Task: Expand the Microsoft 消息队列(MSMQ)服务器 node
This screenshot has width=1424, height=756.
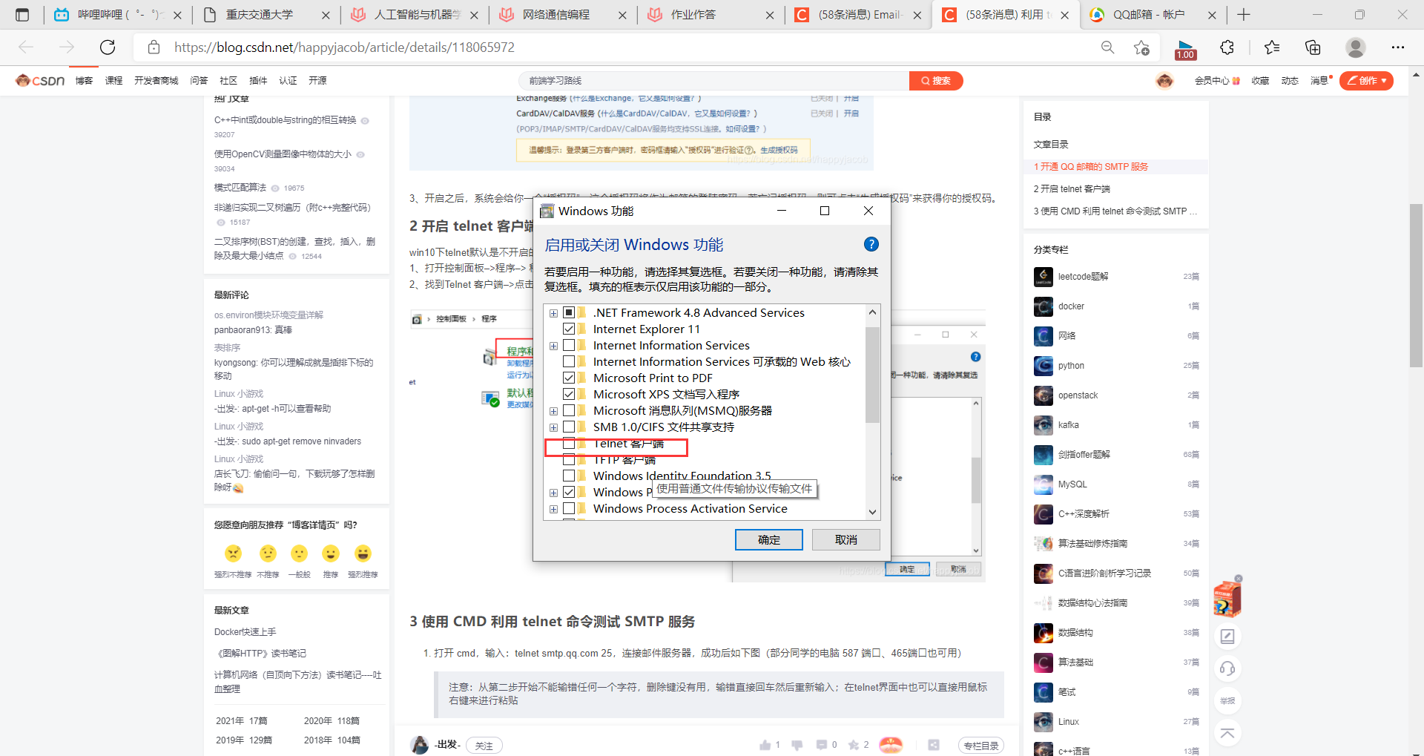Action: [x=553, y=411]
